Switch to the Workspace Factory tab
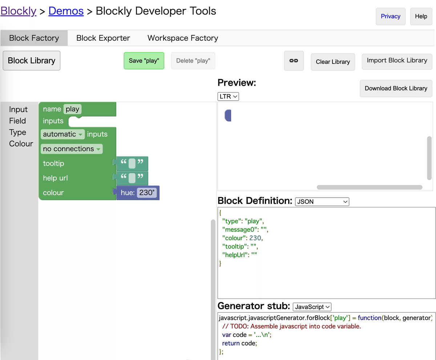 pos(183,38)
